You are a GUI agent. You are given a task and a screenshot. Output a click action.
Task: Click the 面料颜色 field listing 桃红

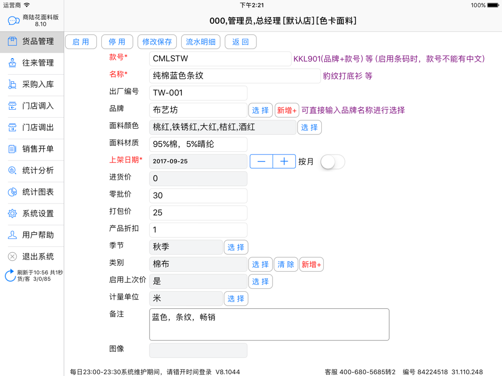pos(222,127)
